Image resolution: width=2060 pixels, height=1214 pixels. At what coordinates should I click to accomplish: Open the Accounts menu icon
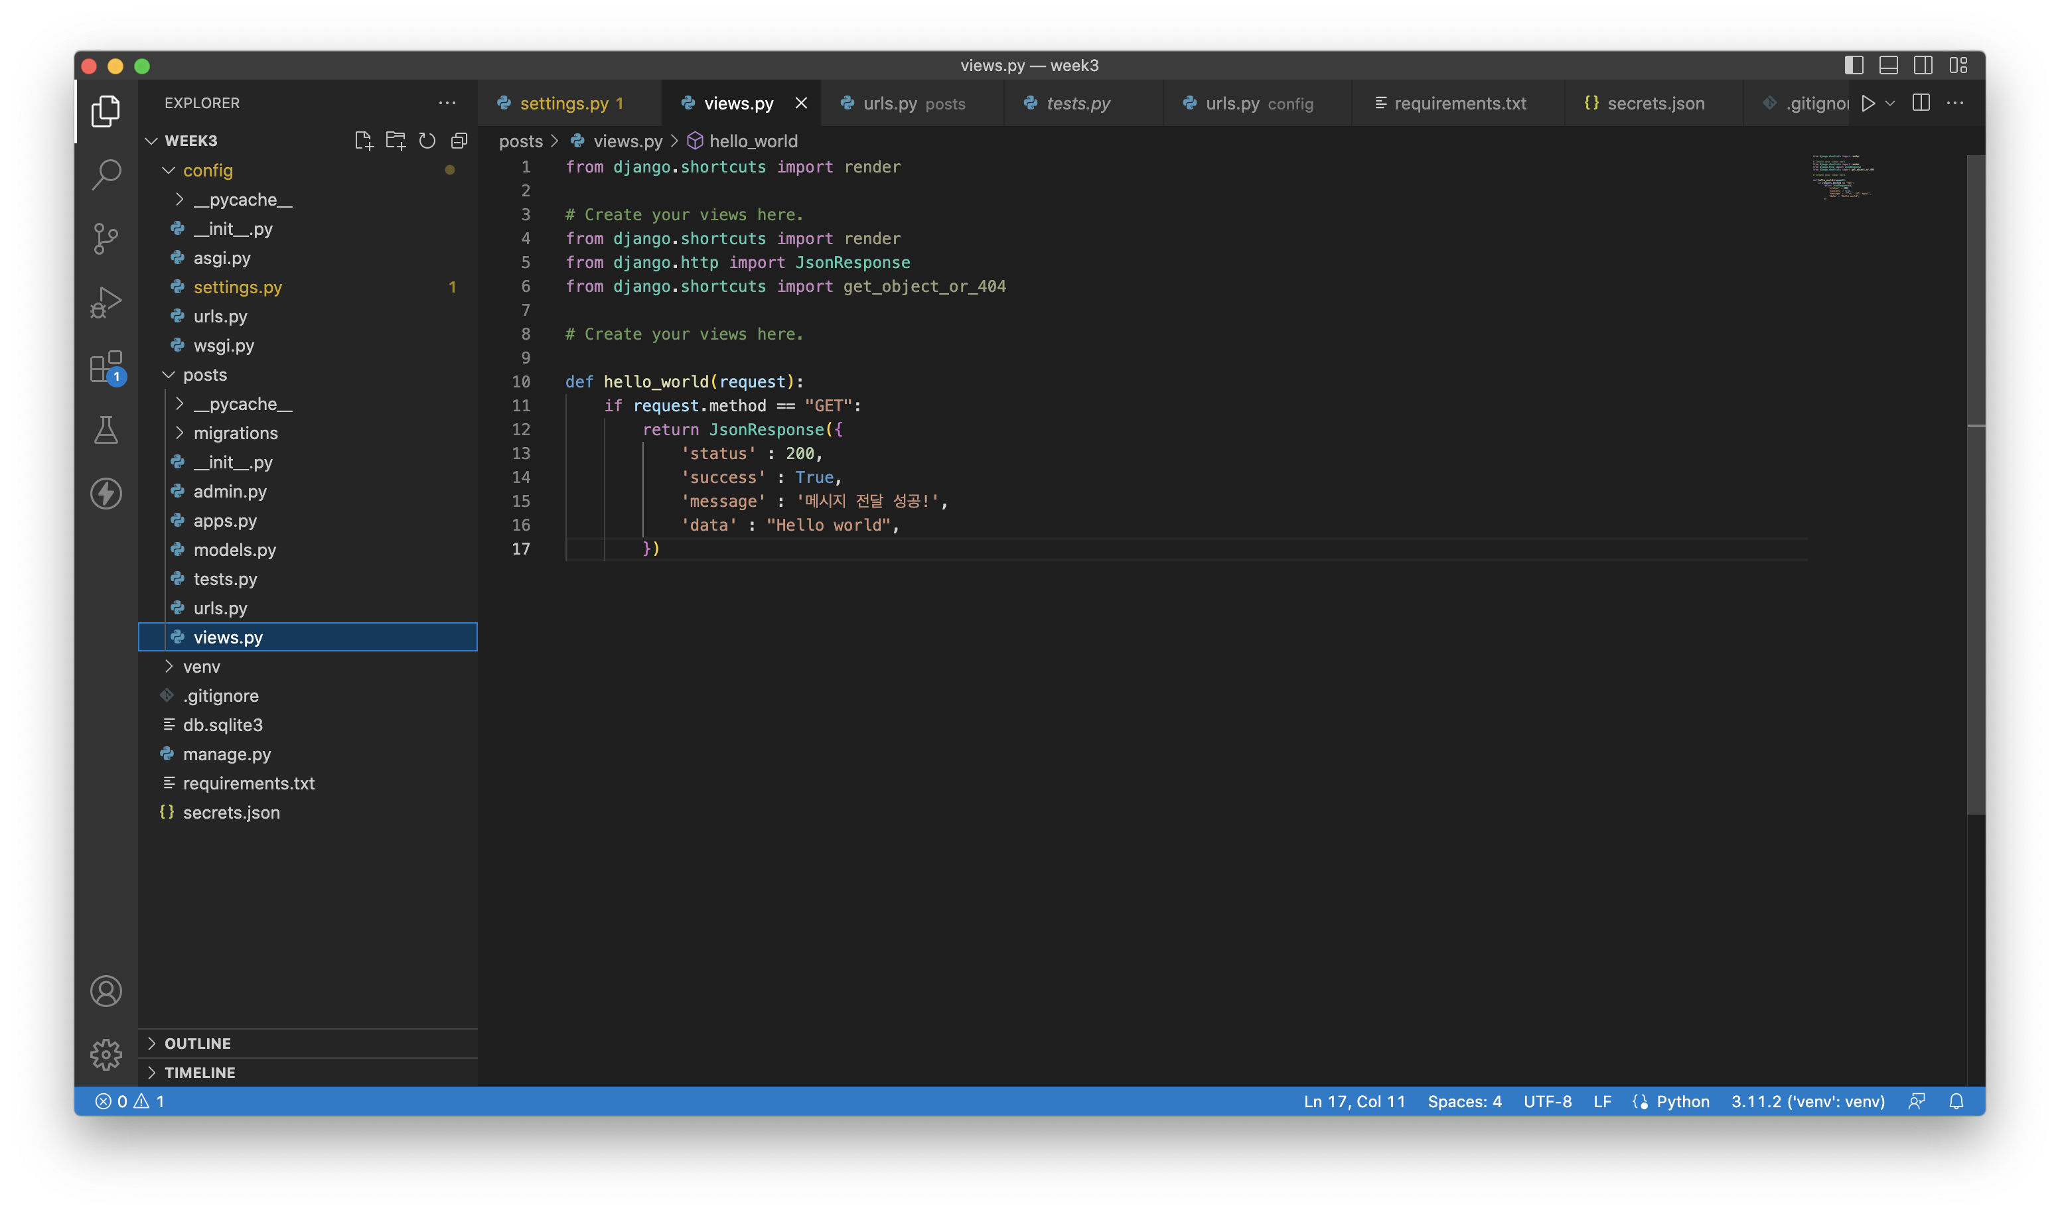pos(106,992)
